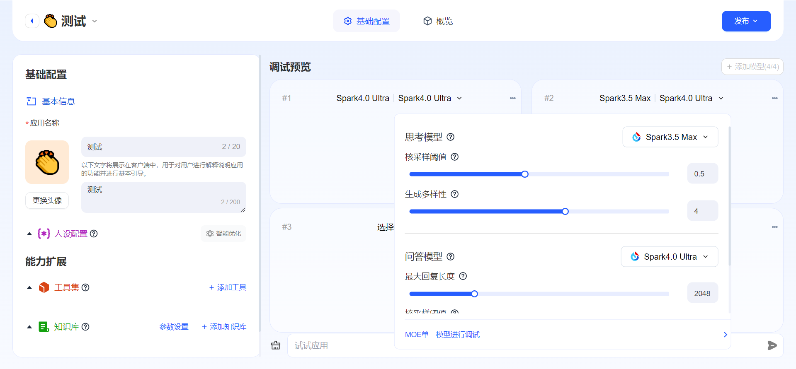The width and height of the screenshot is (796, 369).
Task: Click the clear conversation broom icon
Action: (276, 345)
